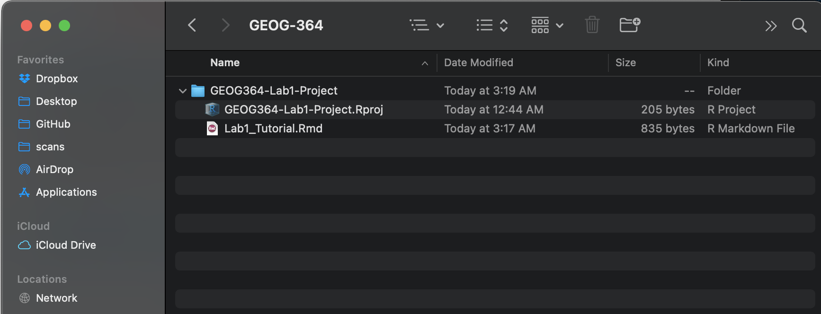Create a new folder with toolbar icon
This screenshot has width=821, height=314.
(x=630, y=25)
